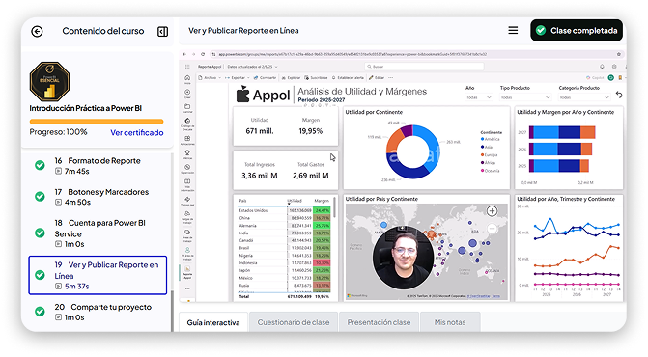Viewport: 648px width, 357px height.
Task: Open the Exportar menu
Action: (238, 77)
